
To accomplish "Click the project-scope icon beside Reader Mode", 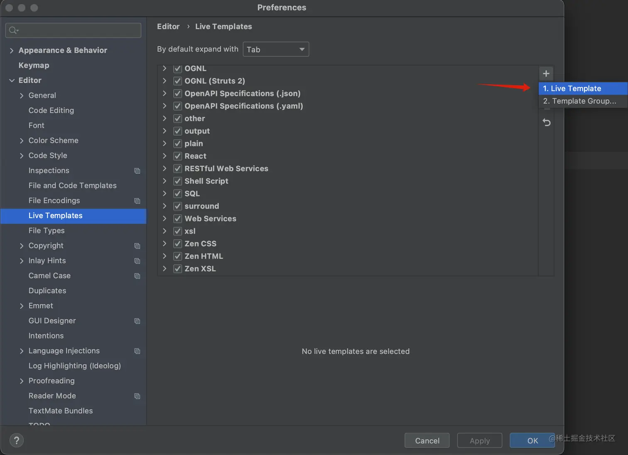I will pos(137,396).
